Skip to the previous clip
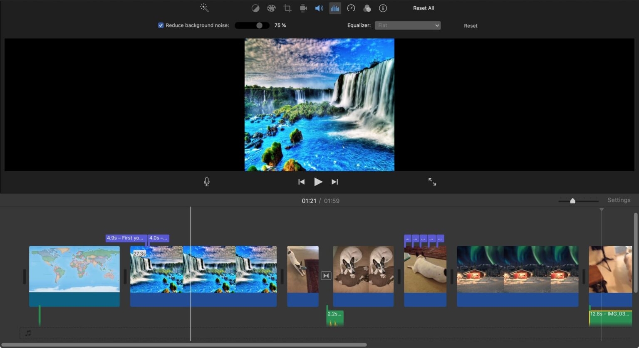This screenshot has height=348, width=639. pos(302,182)
